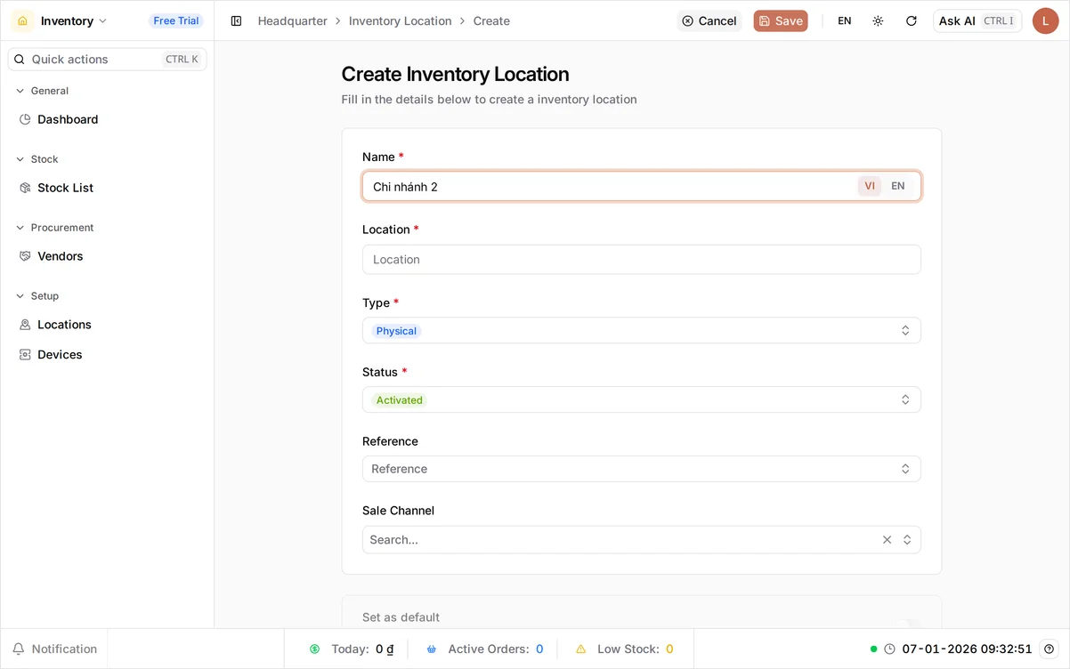Open the Type dropdown showing Physical
1070x669 pixels.
point(641,330)
